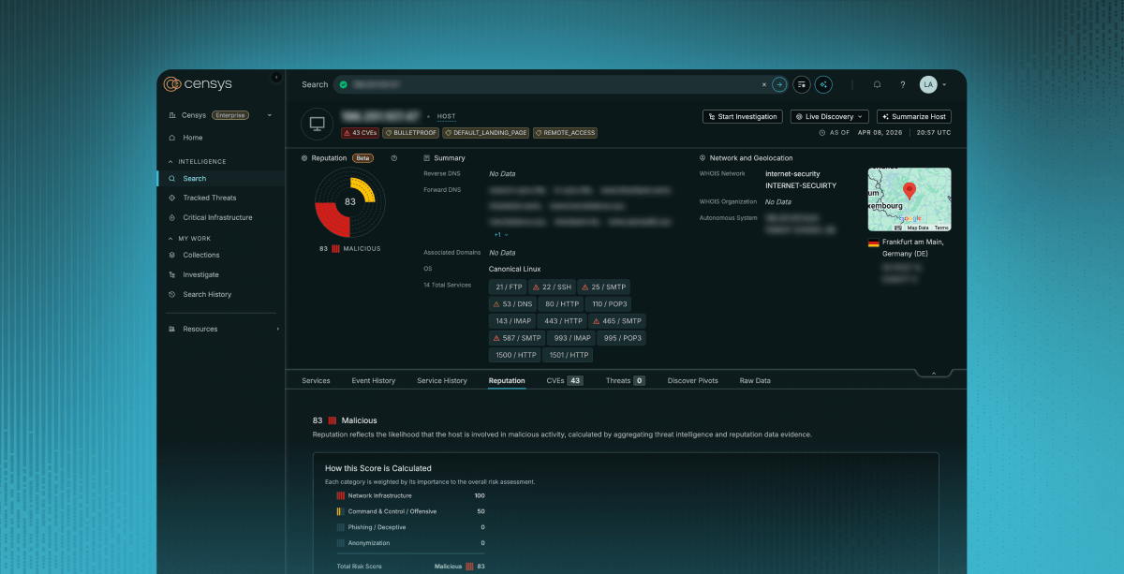Open the Censys Enterprise organization switcher
Image resolution: width=1124 pixels, height=574 pixels.
point(221,115)
